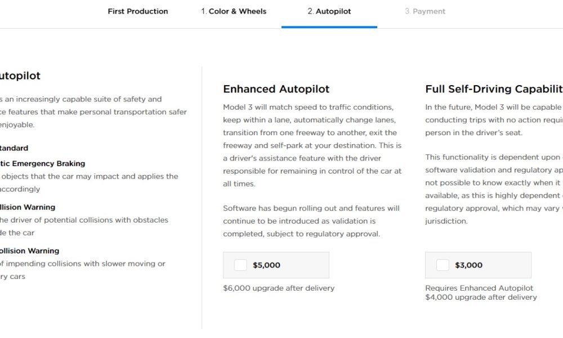Check the Full Self-Driving option box
Screen dimensions: 563x338
pos(443,265)
